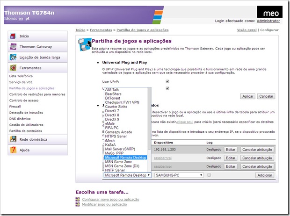Select AIM Talk from the list

(x=112, y=90)
